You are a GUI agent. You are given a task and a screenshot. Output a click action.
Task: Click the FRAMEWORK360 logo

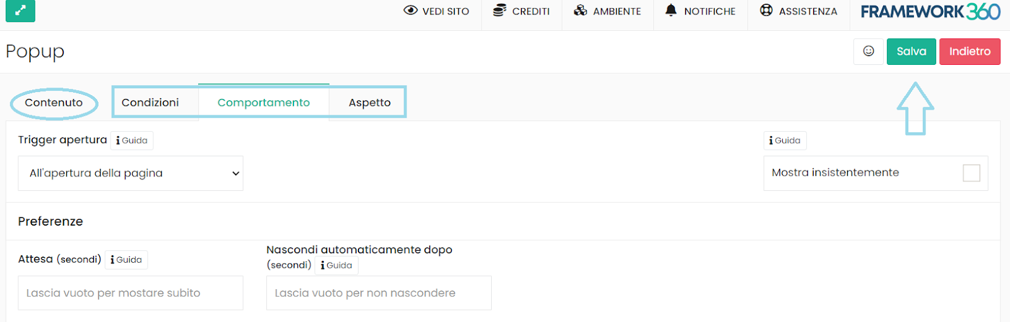coord(930,11)
